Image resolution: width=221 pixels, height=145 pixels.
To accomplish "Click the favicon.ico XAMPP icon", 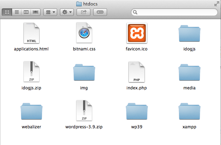I will coord(136,33).
